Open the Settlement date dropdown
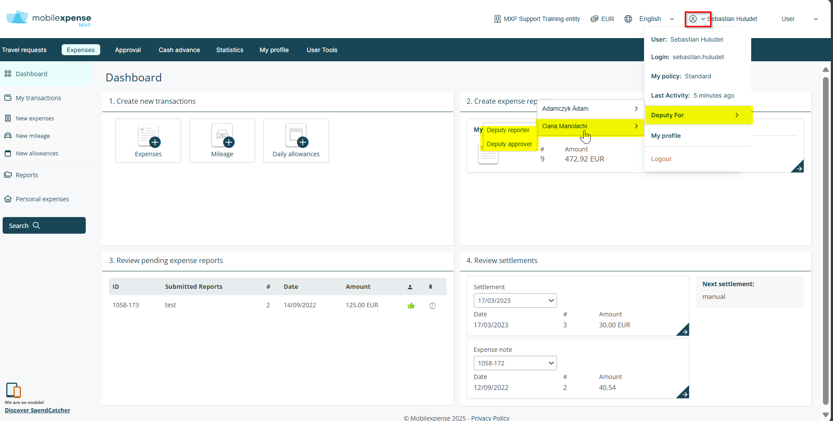Screen dimensions: 833x421 (x=515, y=301)
